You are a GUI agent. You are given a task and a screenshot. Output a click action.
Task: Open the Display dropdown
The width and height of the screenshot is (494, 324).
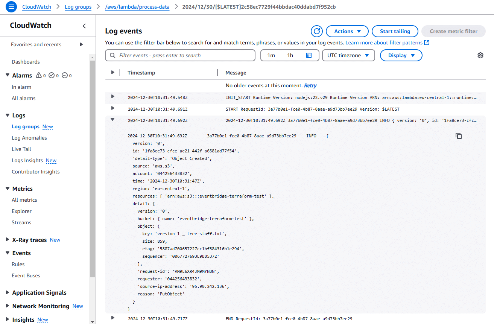(401, 55)
